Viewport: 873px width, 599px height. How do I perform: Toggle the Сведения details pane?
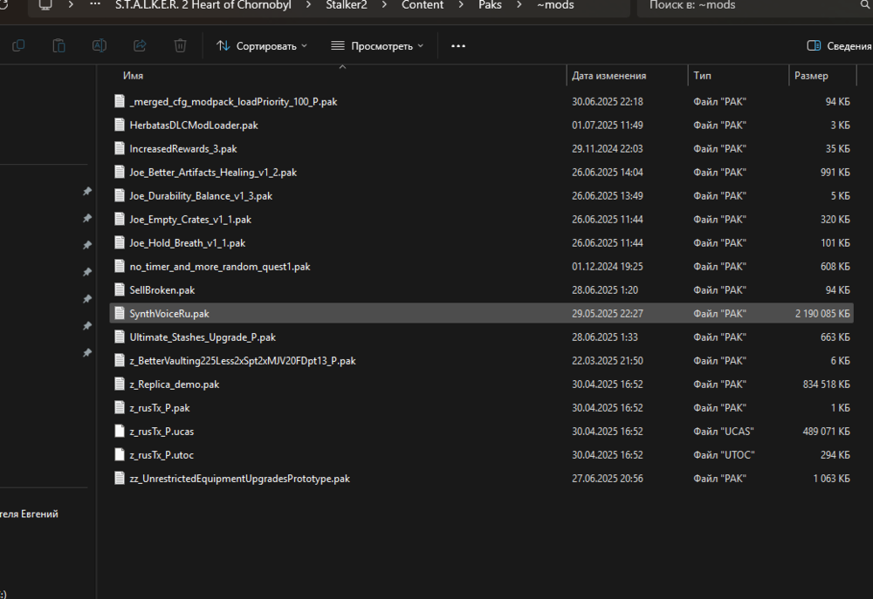coord(838,45)
